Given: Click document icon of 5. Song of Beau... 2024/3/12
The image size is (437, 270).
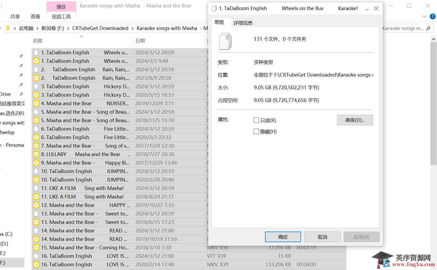Looking at the screenshot, I should [x=36, y=112].
